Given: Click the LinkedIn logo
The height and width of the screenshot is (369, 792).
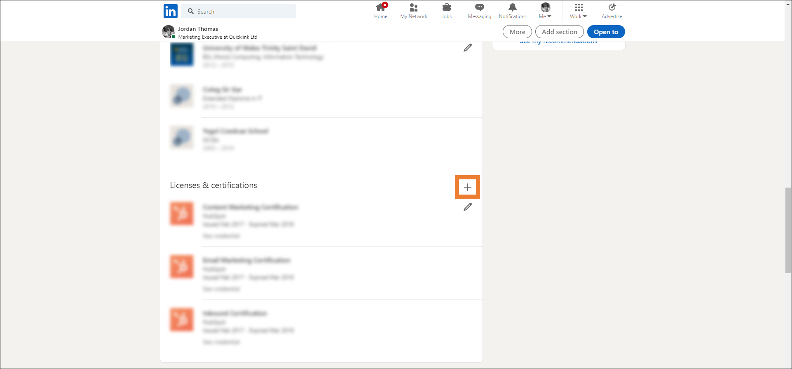Looking at the screenshot, I should point(170,11).
